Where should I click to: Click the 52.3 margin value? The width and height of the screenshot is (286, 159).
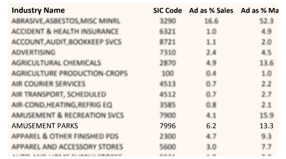coord(267,21)
